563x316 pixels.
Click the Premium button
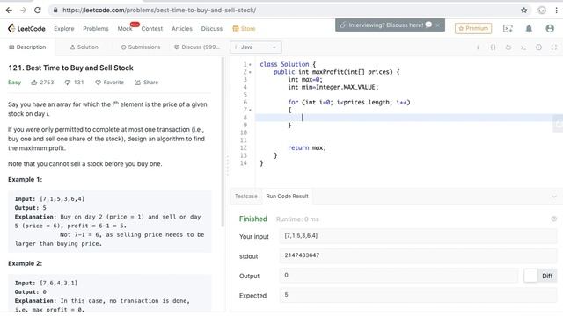473,28
